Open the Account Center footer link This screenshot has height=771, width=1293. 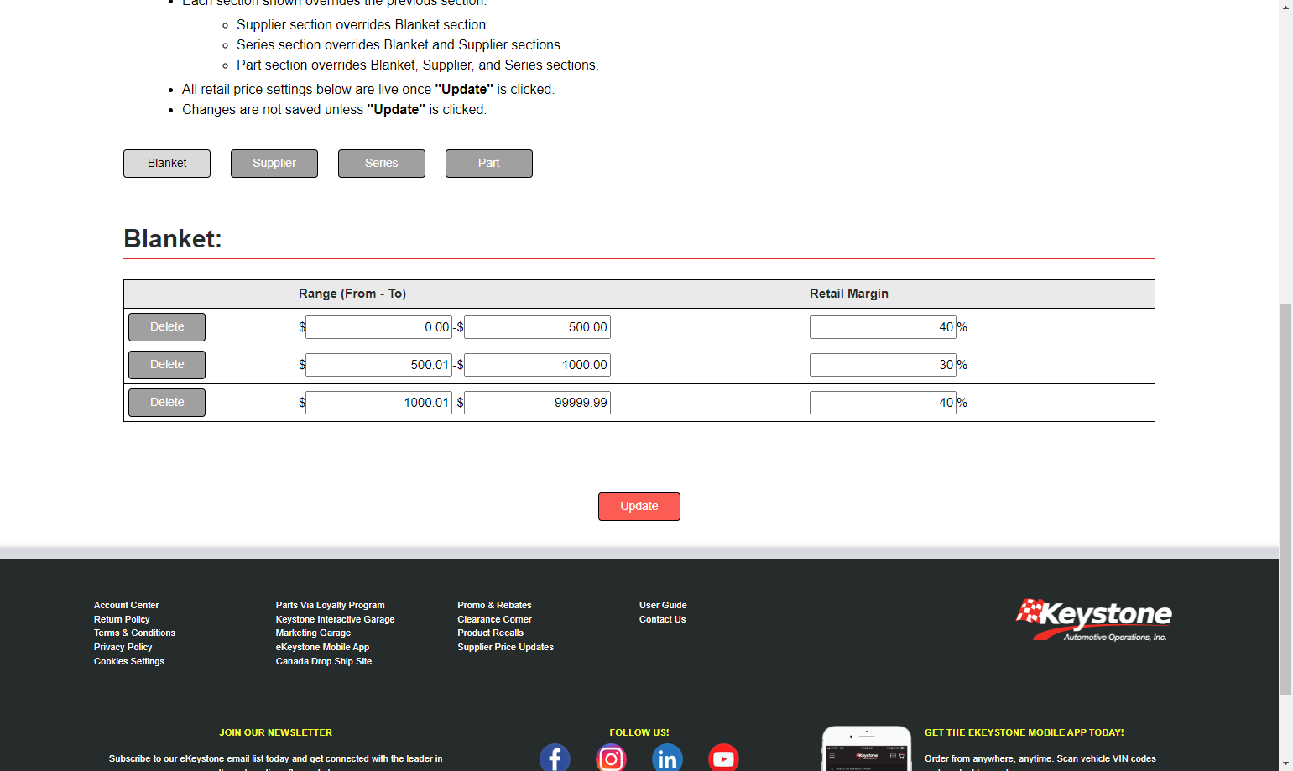click(x=126, y=605)
